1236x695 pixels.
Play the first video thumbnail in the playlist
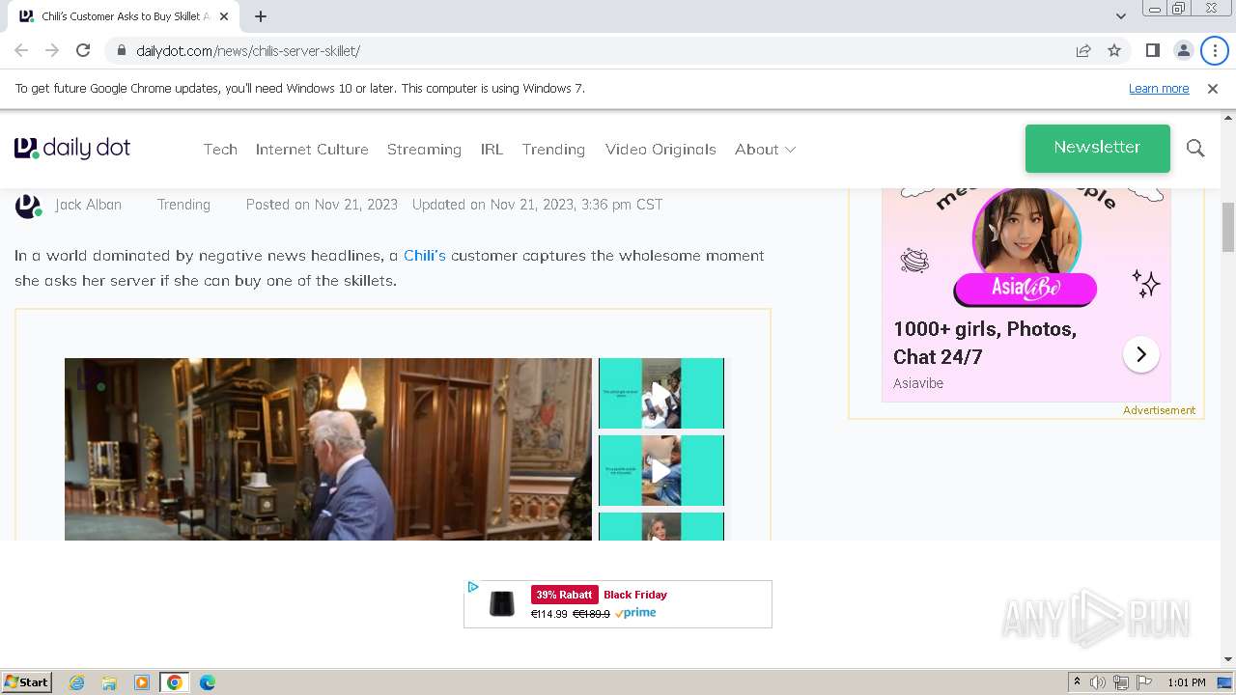coord(660,393)
